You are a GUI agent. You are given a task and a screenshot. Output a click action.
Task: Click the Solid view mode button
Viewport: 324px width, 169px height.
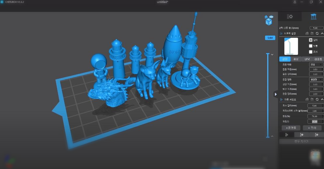270,38
